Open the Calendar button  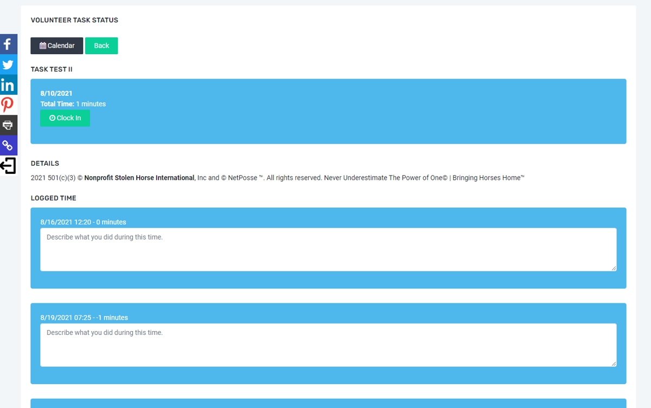pyautogui.click(x=57, y=46)
